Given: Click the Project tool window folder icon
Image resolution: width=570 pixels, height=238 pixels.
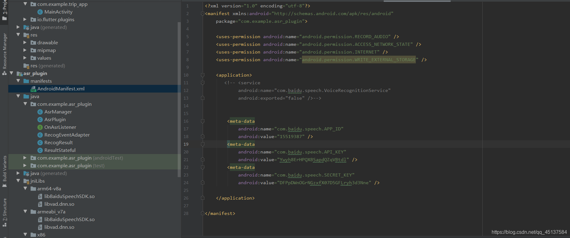Looking at the screenshot, I should pyautogui.click(x=4, y=18).
